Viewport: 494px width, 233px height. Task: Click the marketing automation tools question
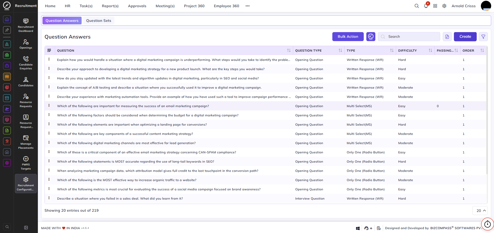[174, 97]
